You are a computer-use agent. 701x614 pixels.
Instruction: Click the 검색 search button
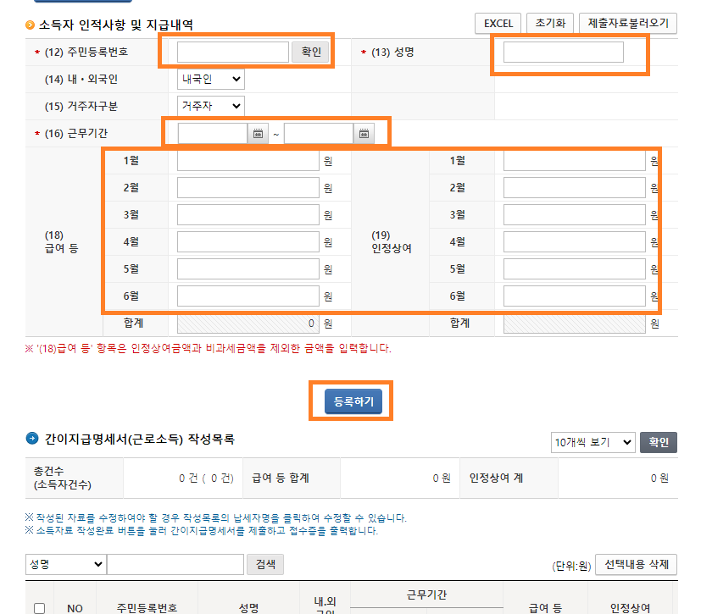[265, 564]
